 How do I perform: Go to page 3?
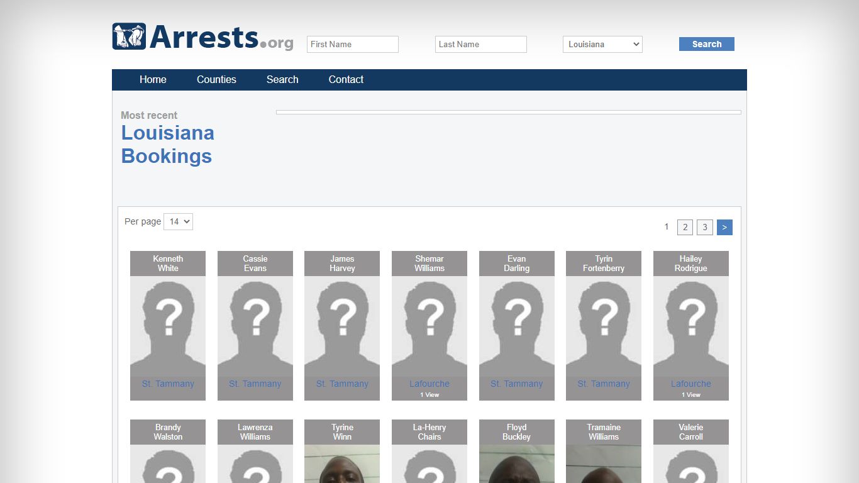[705, 228]
